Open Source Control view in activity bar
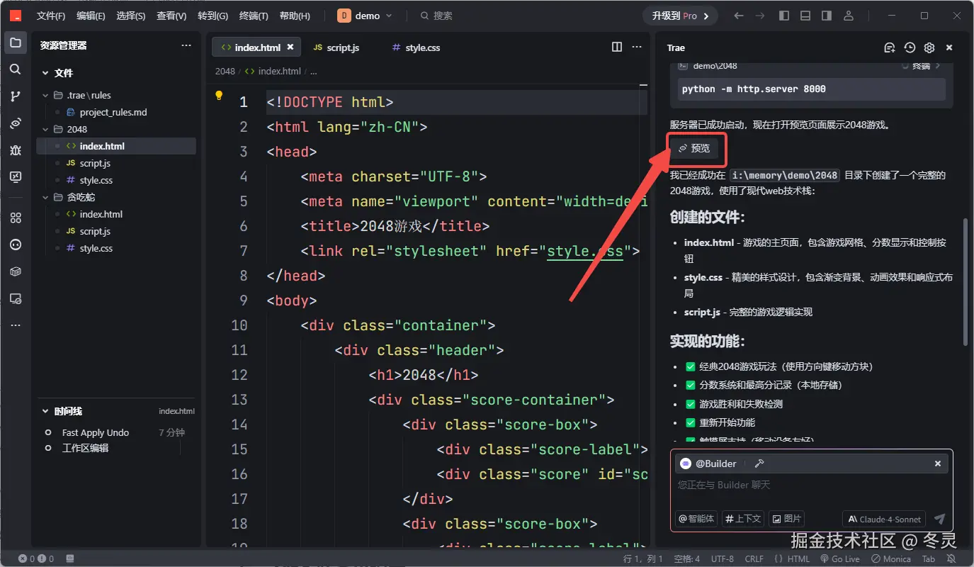Screen dimensions: 974x567 pyautogui.click(x=15, y=96)
